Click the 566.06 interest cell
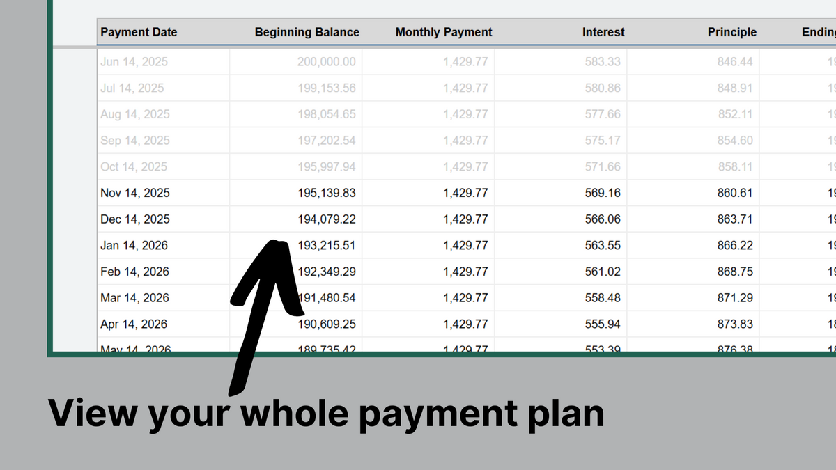The height and width of the screenshot is (470, 836). [x=561, y=219]
